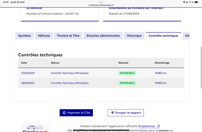Switch to the Véhicule tab

[44, 36]
